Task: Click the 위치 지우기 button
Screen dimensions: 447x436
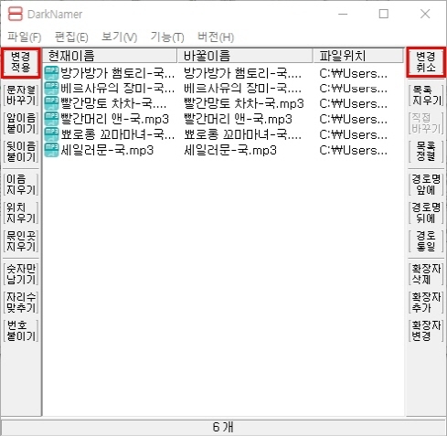Action: pos(21,213)
